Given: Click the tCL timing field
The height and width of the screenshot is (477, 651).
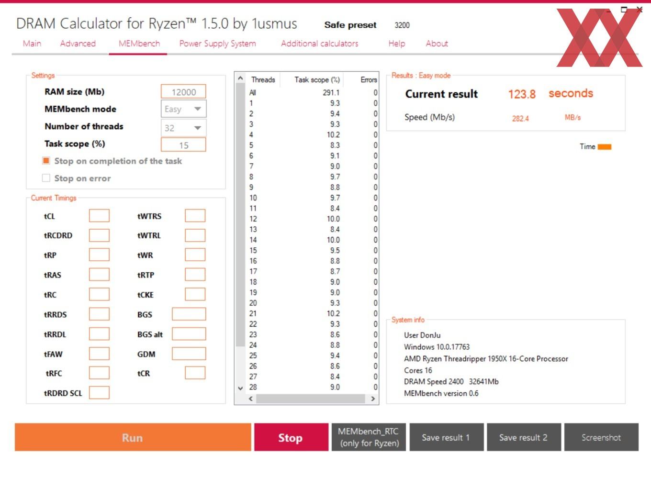Looking at the screenshot, I should click(x=99, y=216).
